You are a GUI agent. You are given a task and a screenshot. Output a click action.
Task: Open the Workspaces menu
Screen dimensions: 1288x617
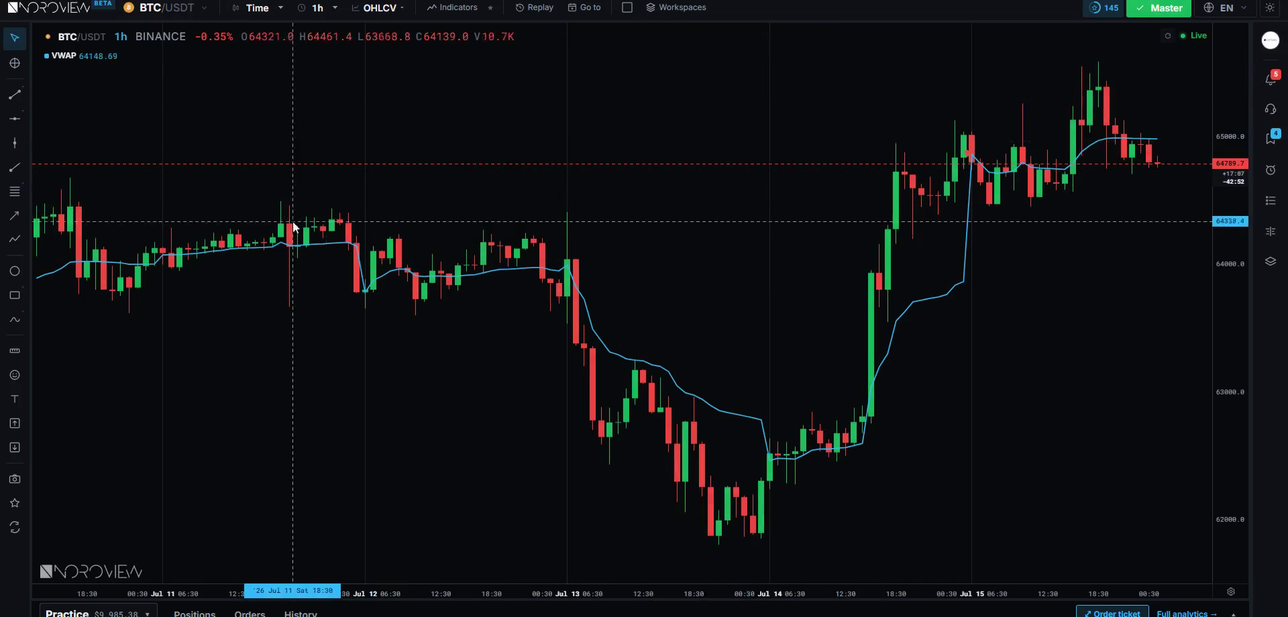[676, 7]
